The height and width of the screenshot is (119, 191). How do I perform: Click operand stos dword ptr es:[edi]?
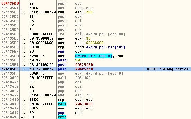(100, 47)
